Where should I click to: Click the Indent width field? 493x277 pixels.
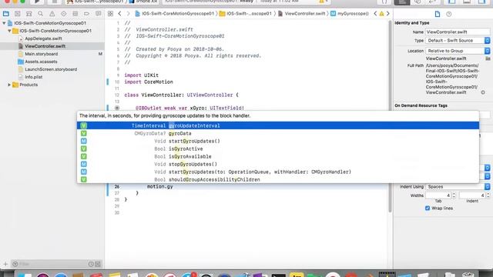click(472, 195)
